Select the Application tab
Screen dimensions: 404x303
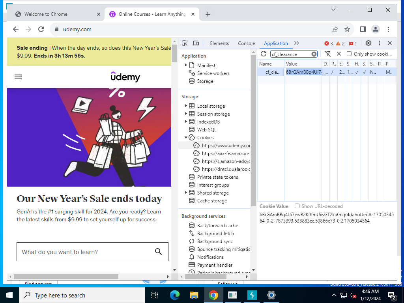point(276,43)
